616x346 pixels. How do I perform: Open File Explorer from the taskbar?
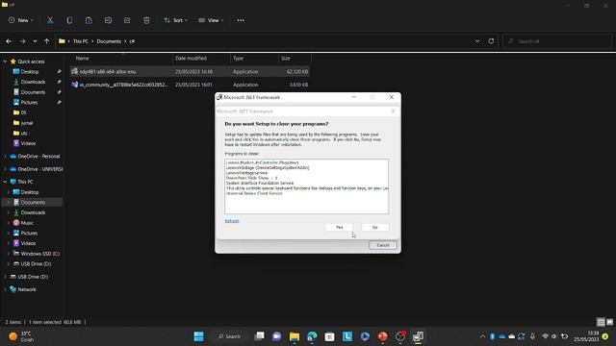[x=295, y=336]
